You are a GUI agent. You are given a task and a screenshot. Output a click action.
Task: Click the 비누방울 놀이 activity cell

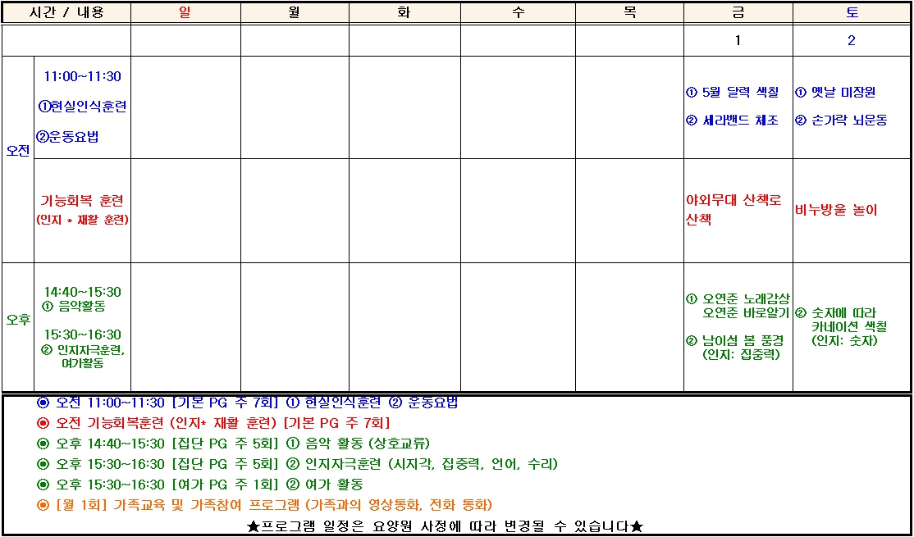852,210
